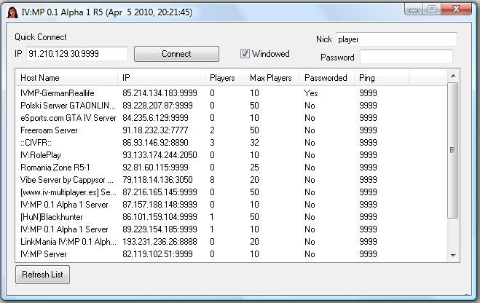Sort by Host Name column header
Viewport: 480px width, 303px height.
67,78
